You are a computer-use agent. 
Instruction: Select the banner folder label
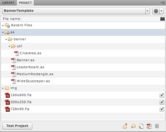coord(20,39)
